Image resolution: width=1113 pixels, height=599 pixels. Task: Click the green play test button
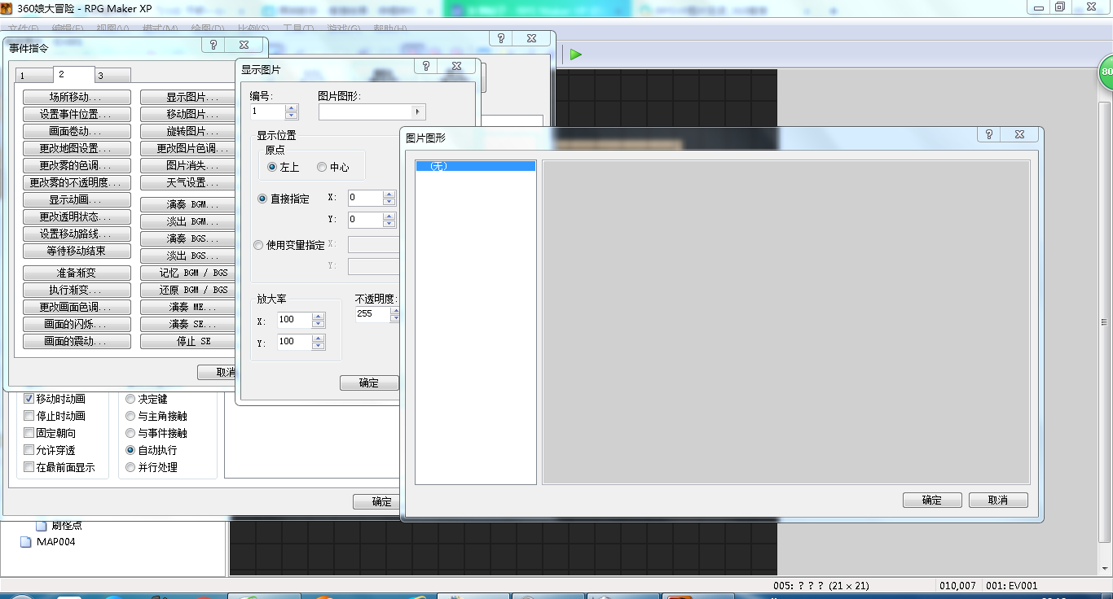[x=576, y=55]
